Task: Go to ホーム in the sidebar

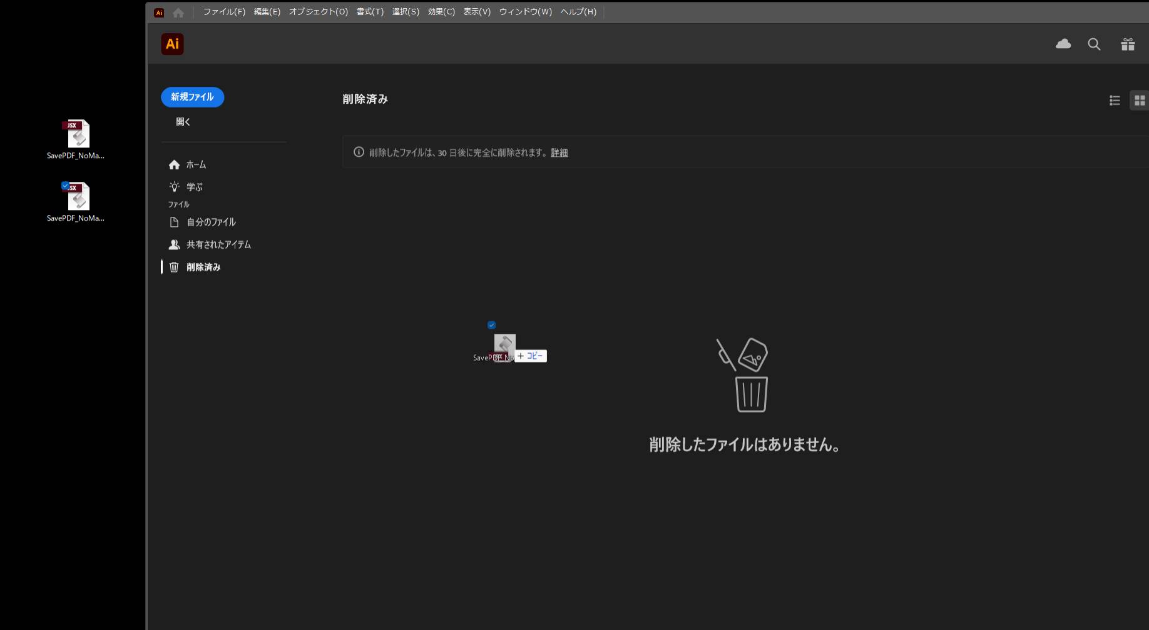Action: pos(195,164)
